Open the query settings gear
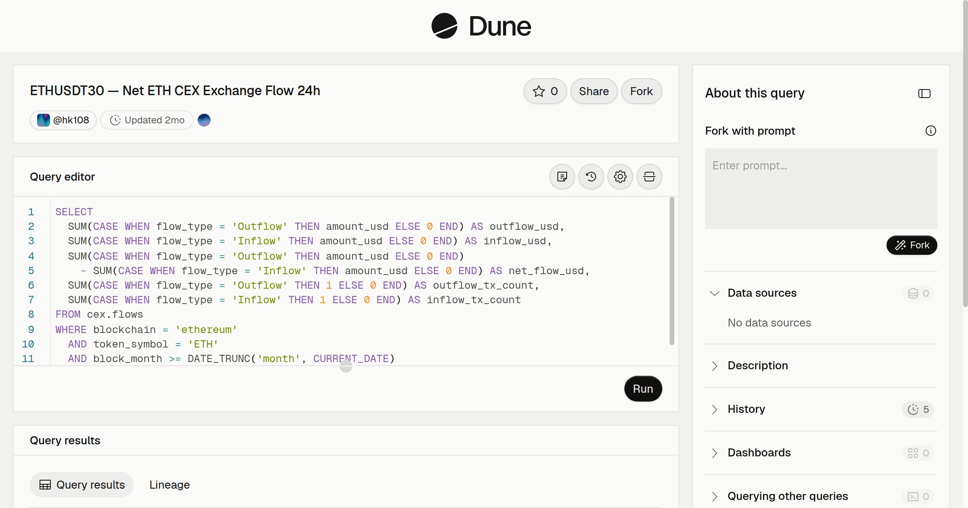968x508 pixels. click(620, 177)
